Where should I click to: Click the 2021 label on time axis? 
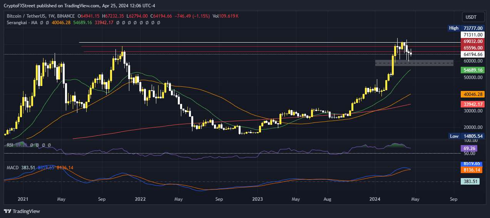point(23,200)
